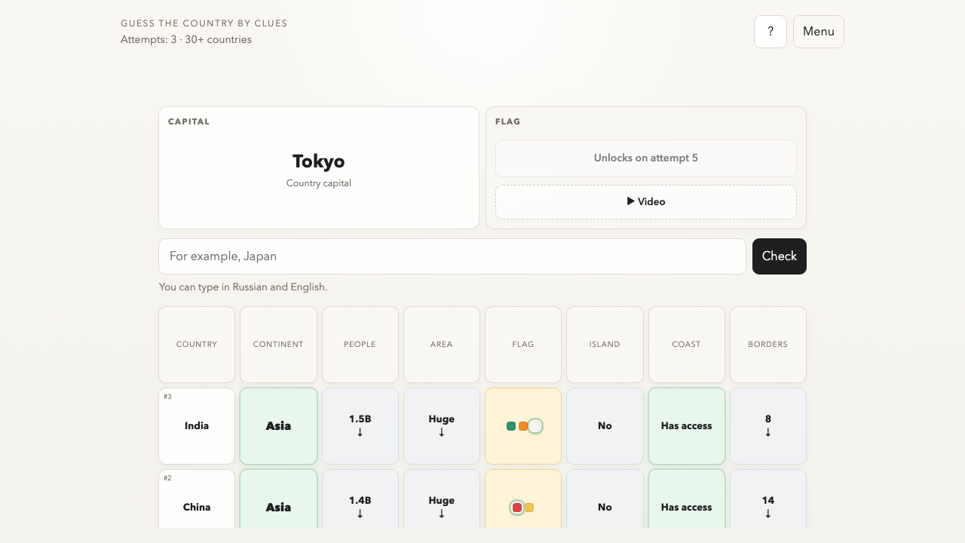Open the Menu button

pyautogui.click(x=818, y=32)
